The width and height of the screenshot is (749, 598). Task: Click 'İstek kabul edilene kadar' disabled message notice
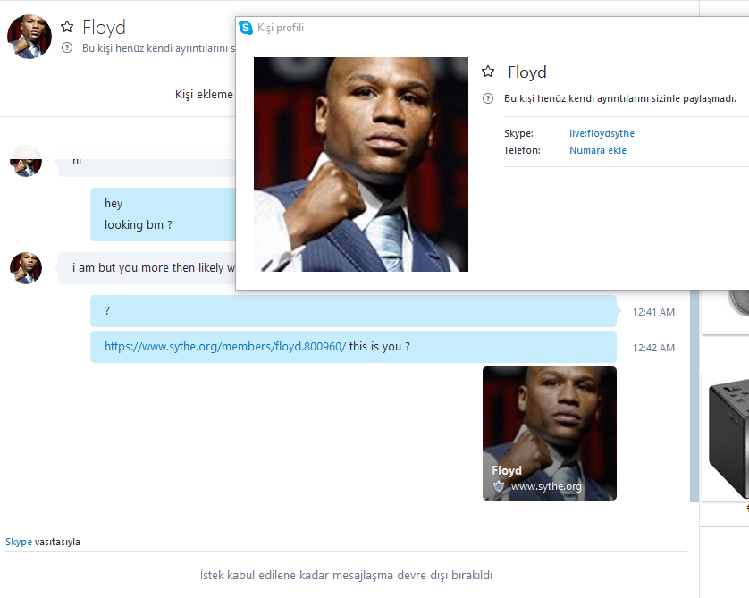[346, 575]
